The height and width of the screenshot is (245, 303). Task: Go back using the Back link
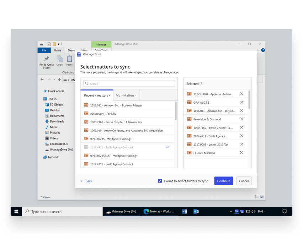click(x=86, y=181)
